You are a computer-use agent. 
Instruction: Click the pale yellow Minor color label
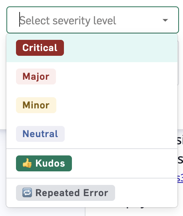coord(36,105)
